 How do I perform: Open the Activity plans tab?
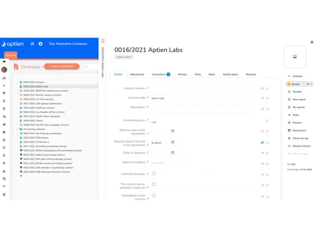point(230,74)
